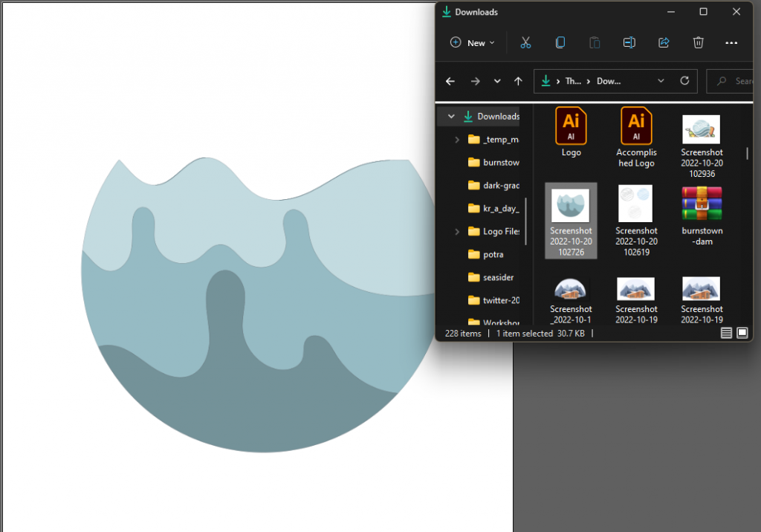Select the potra folder in sidebar

(x=485, y=254)
